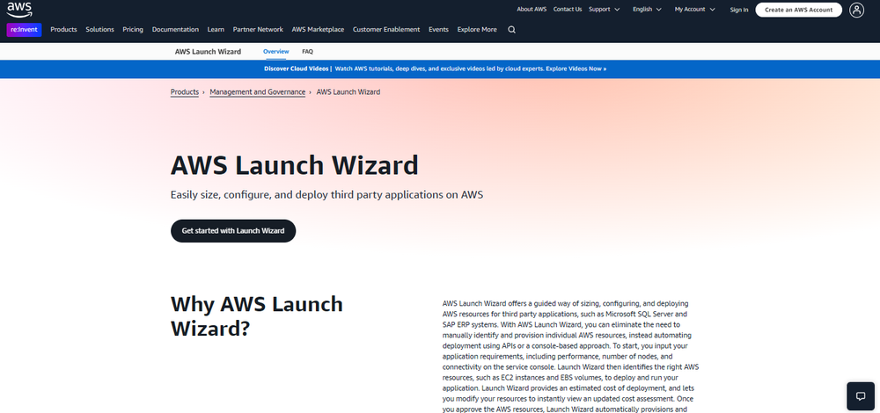Open the Learn menu
This screenshot has height=413, width=880.
click(216, 30)
